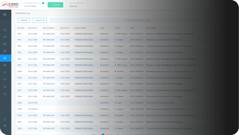Click the Audit/Event Log page title
This screenshot has height=135, width=239.
[22, 13]
